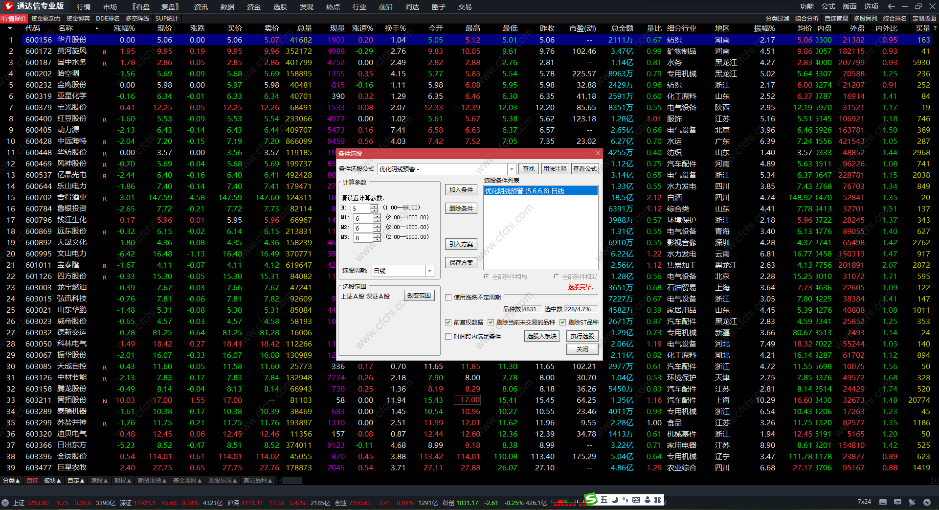
Task: Click the 加入条件 button
Action: (461, 190)
